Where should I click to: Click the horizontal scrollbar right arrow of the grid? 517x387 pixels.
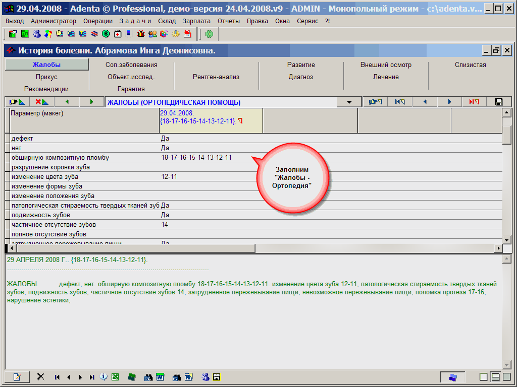pos(498,248)
